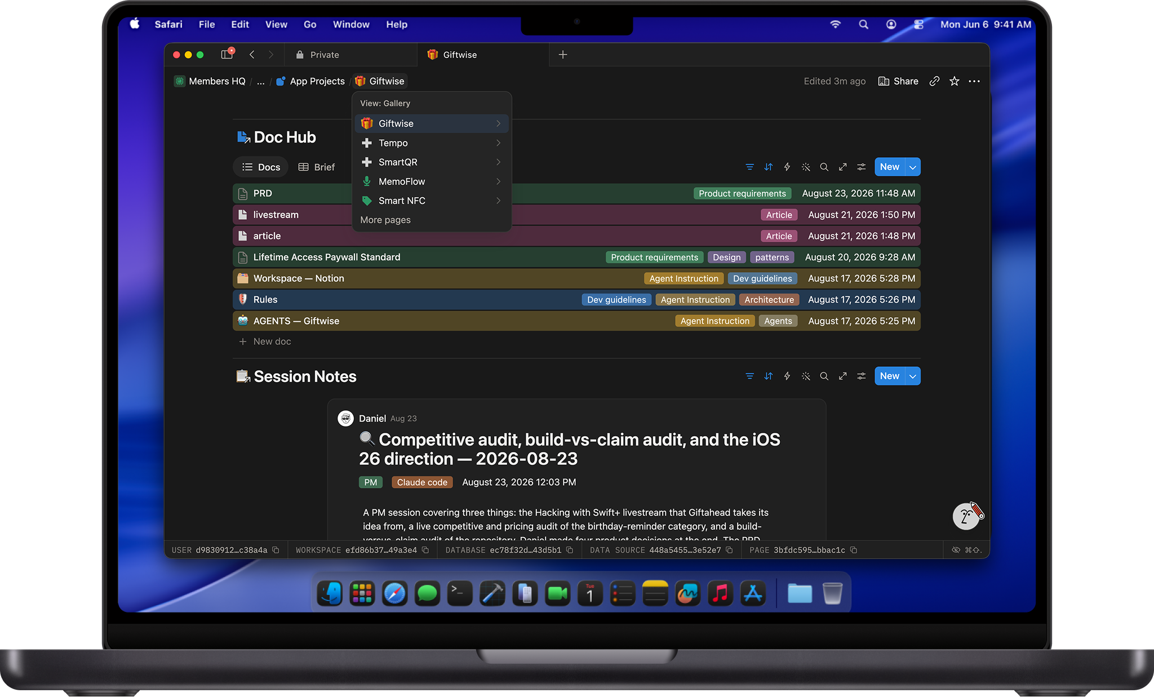Expand the Smart NFC submenu chevron
1154x697 pixels.
coord(498,201)
